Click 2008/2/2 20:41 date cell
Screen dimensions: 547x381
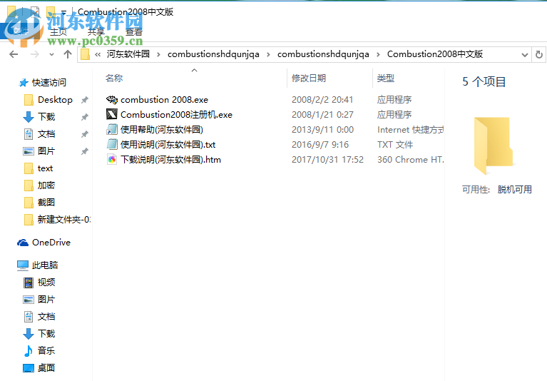322,100
